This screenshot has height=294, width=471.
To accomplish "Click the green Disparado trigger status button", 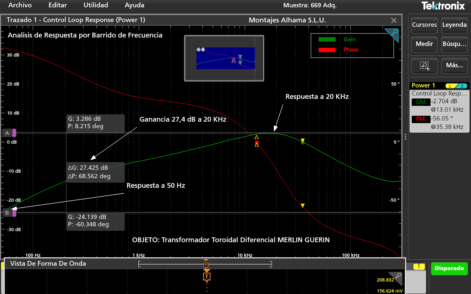I will pyautogui.click(x=449, y=268).
